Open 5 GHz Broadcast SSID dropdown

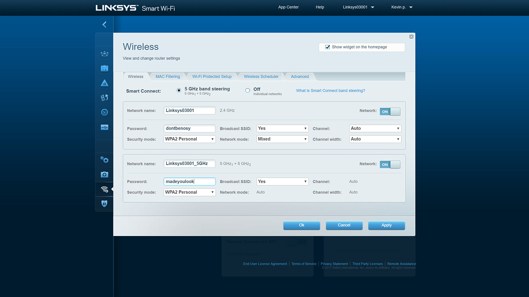coord(282,181)
